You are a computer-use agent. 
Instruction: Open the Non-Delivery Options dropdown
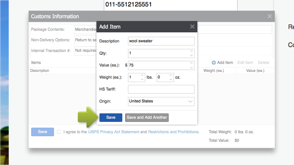pos(85,40)
